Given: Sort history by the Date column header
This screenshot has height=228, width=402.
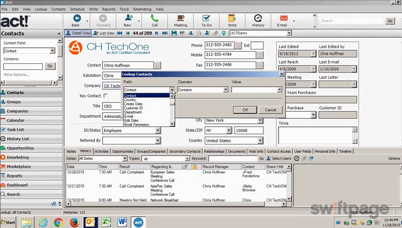Looking at the screenshot, I should [x=82, y=167].
